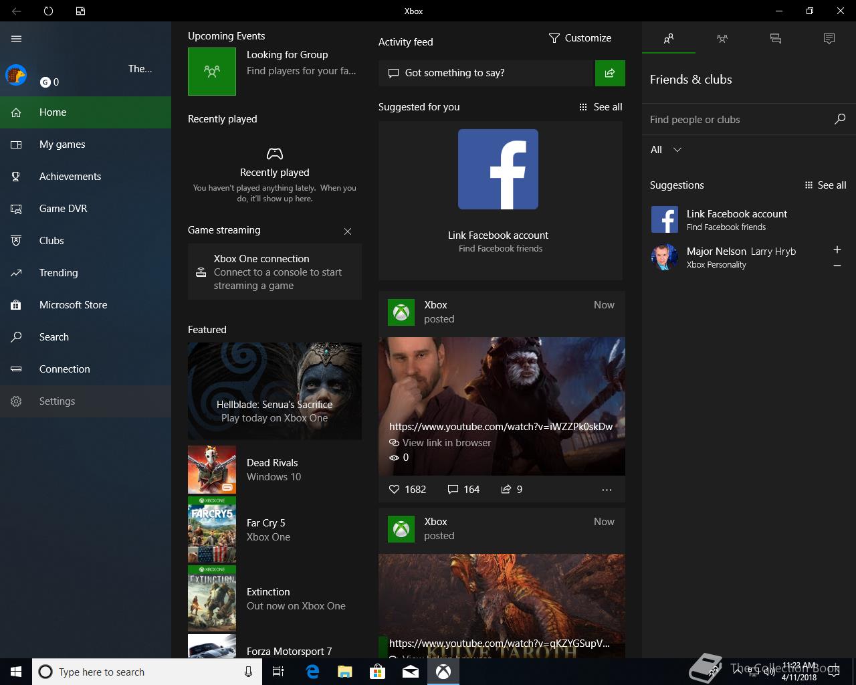Open Hellblade: Senua's Sacrifice featured banner
Image resolution: width=856 pixels, height=685 pixels.
[x=275, y=391]
